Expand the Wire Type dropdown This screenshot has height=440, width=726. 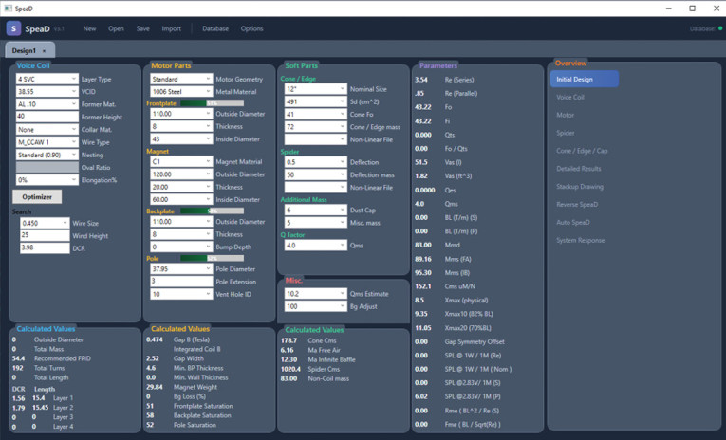pyautogui.click(x=47, y=142)
